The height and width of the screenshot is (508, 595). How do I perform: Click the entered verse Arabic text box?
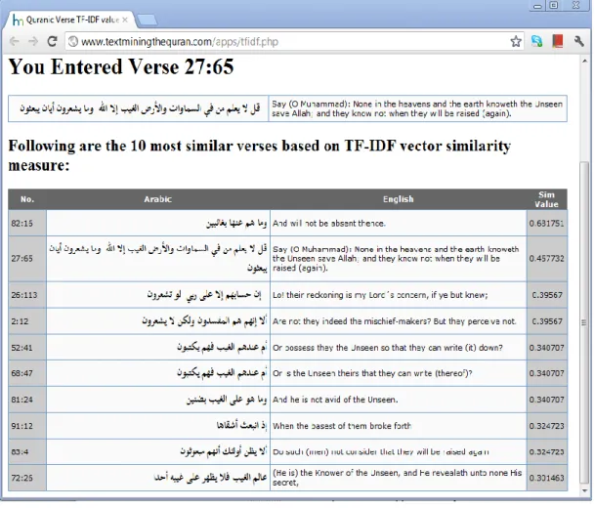click(139, 109)
